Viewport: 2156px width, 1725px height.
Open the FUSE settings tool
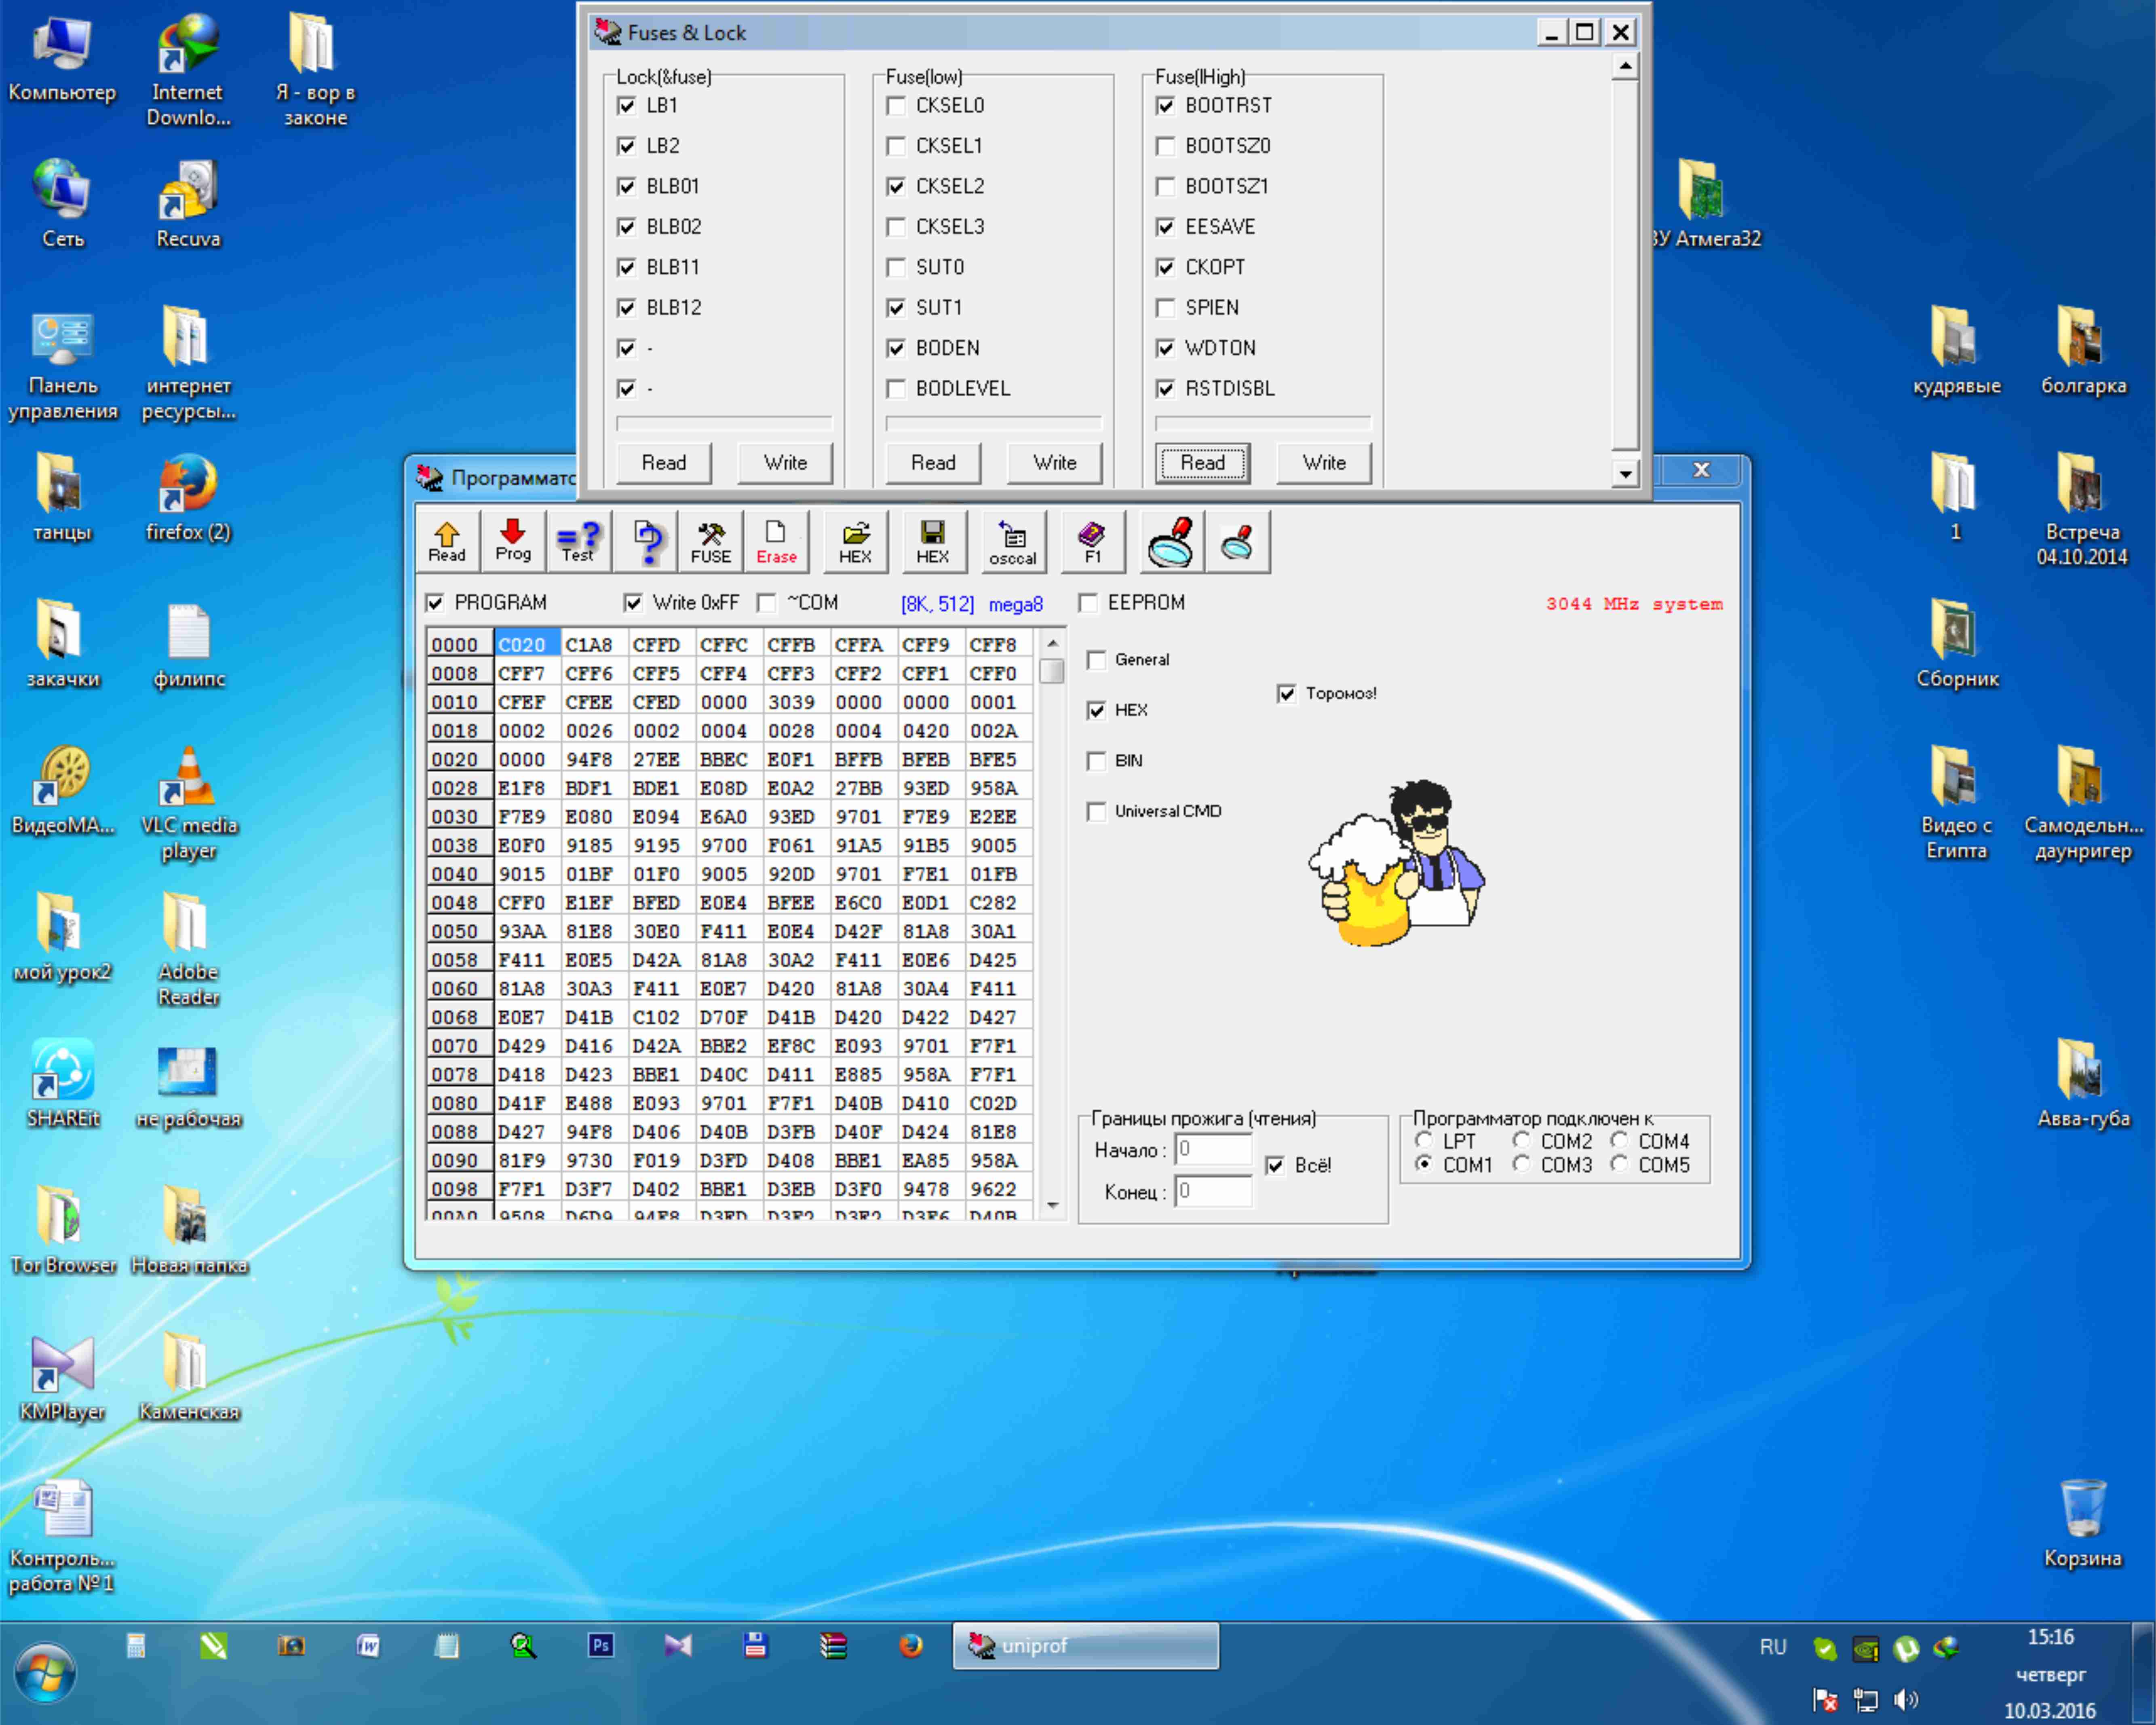[x=711, y=541]
